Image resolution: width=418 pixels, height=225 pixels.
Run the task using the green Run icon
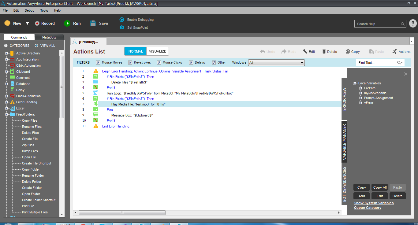coord(67,24)
